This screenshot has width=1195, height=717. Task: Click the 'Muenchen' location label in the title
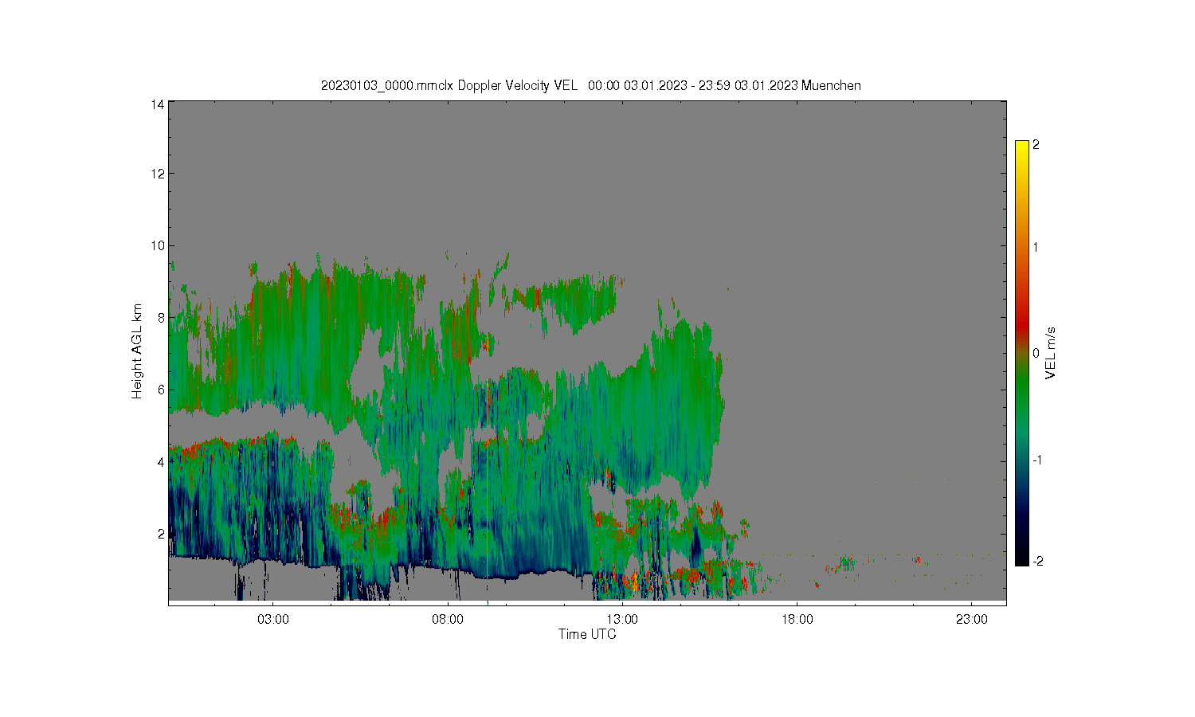831,86
